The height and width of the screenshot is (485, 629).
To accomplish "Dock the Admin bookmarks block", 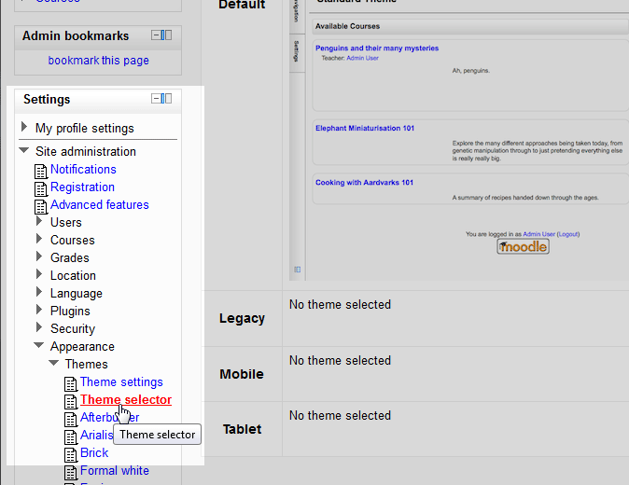I will tap(167, 35).
